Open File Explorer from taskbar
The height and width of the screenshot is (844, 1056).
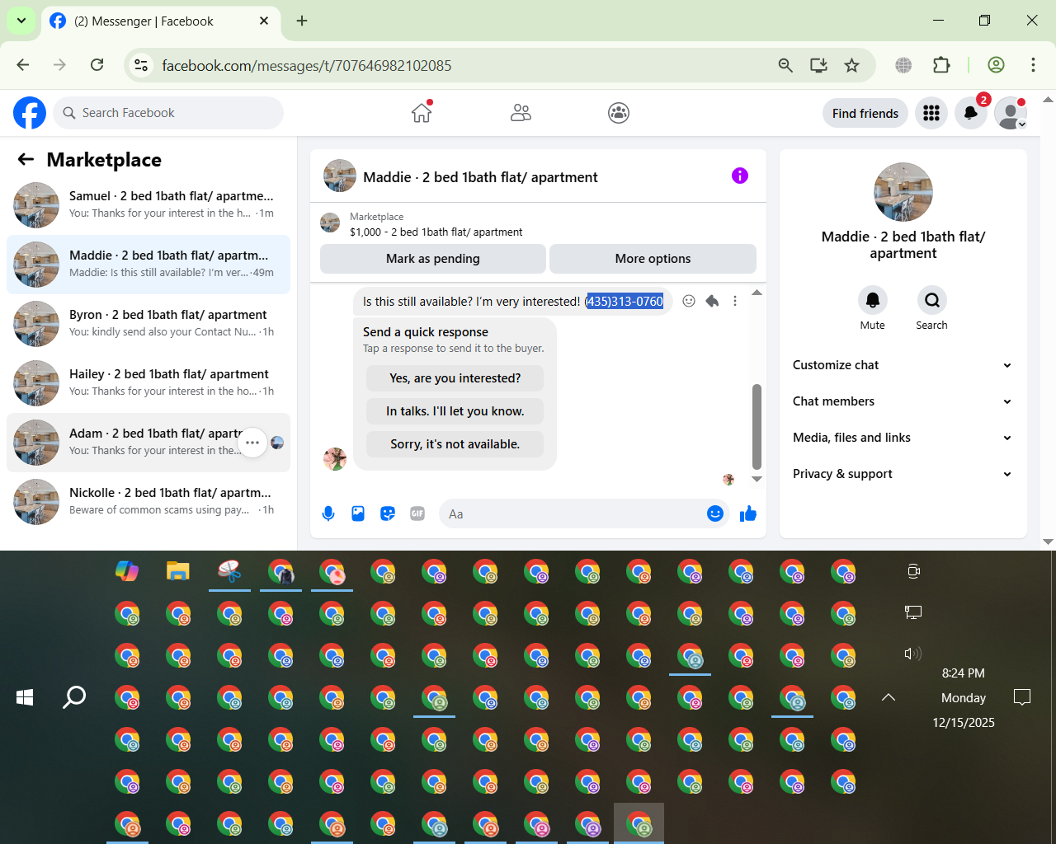[178, 570]
